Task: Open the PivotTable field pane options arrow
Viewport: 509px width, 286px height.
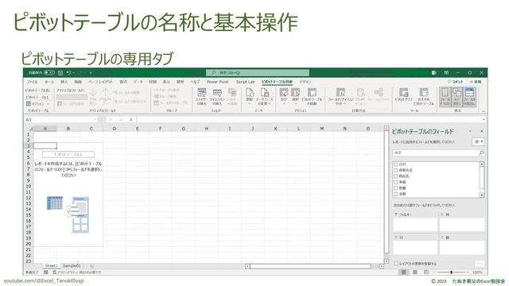Action: point(470,131)
